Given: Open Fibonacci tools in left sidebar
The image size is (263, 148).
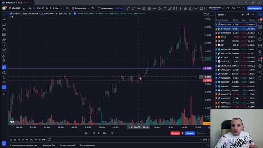Looking at the screenshot, I should pyautogui.click(x=4, y=25).
